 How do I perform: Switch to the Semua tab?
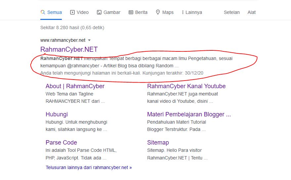point(51,12)
